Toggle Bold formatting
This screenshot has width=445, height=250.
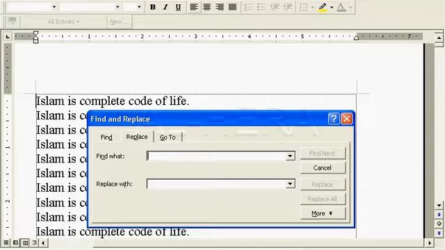pyautogui.click(x=153, y=7)
